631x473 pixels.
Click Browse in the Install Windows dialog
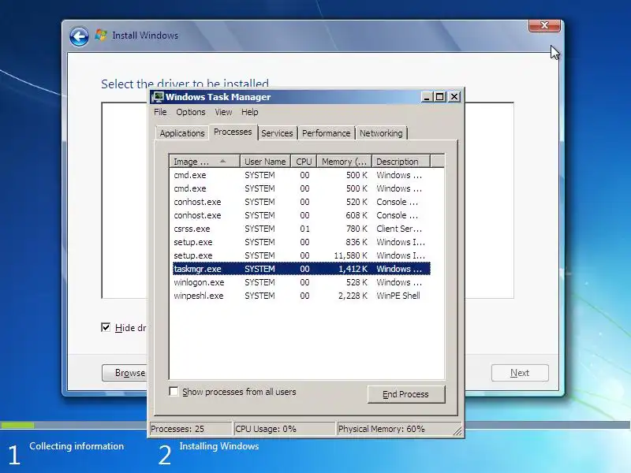coord(125,373)
